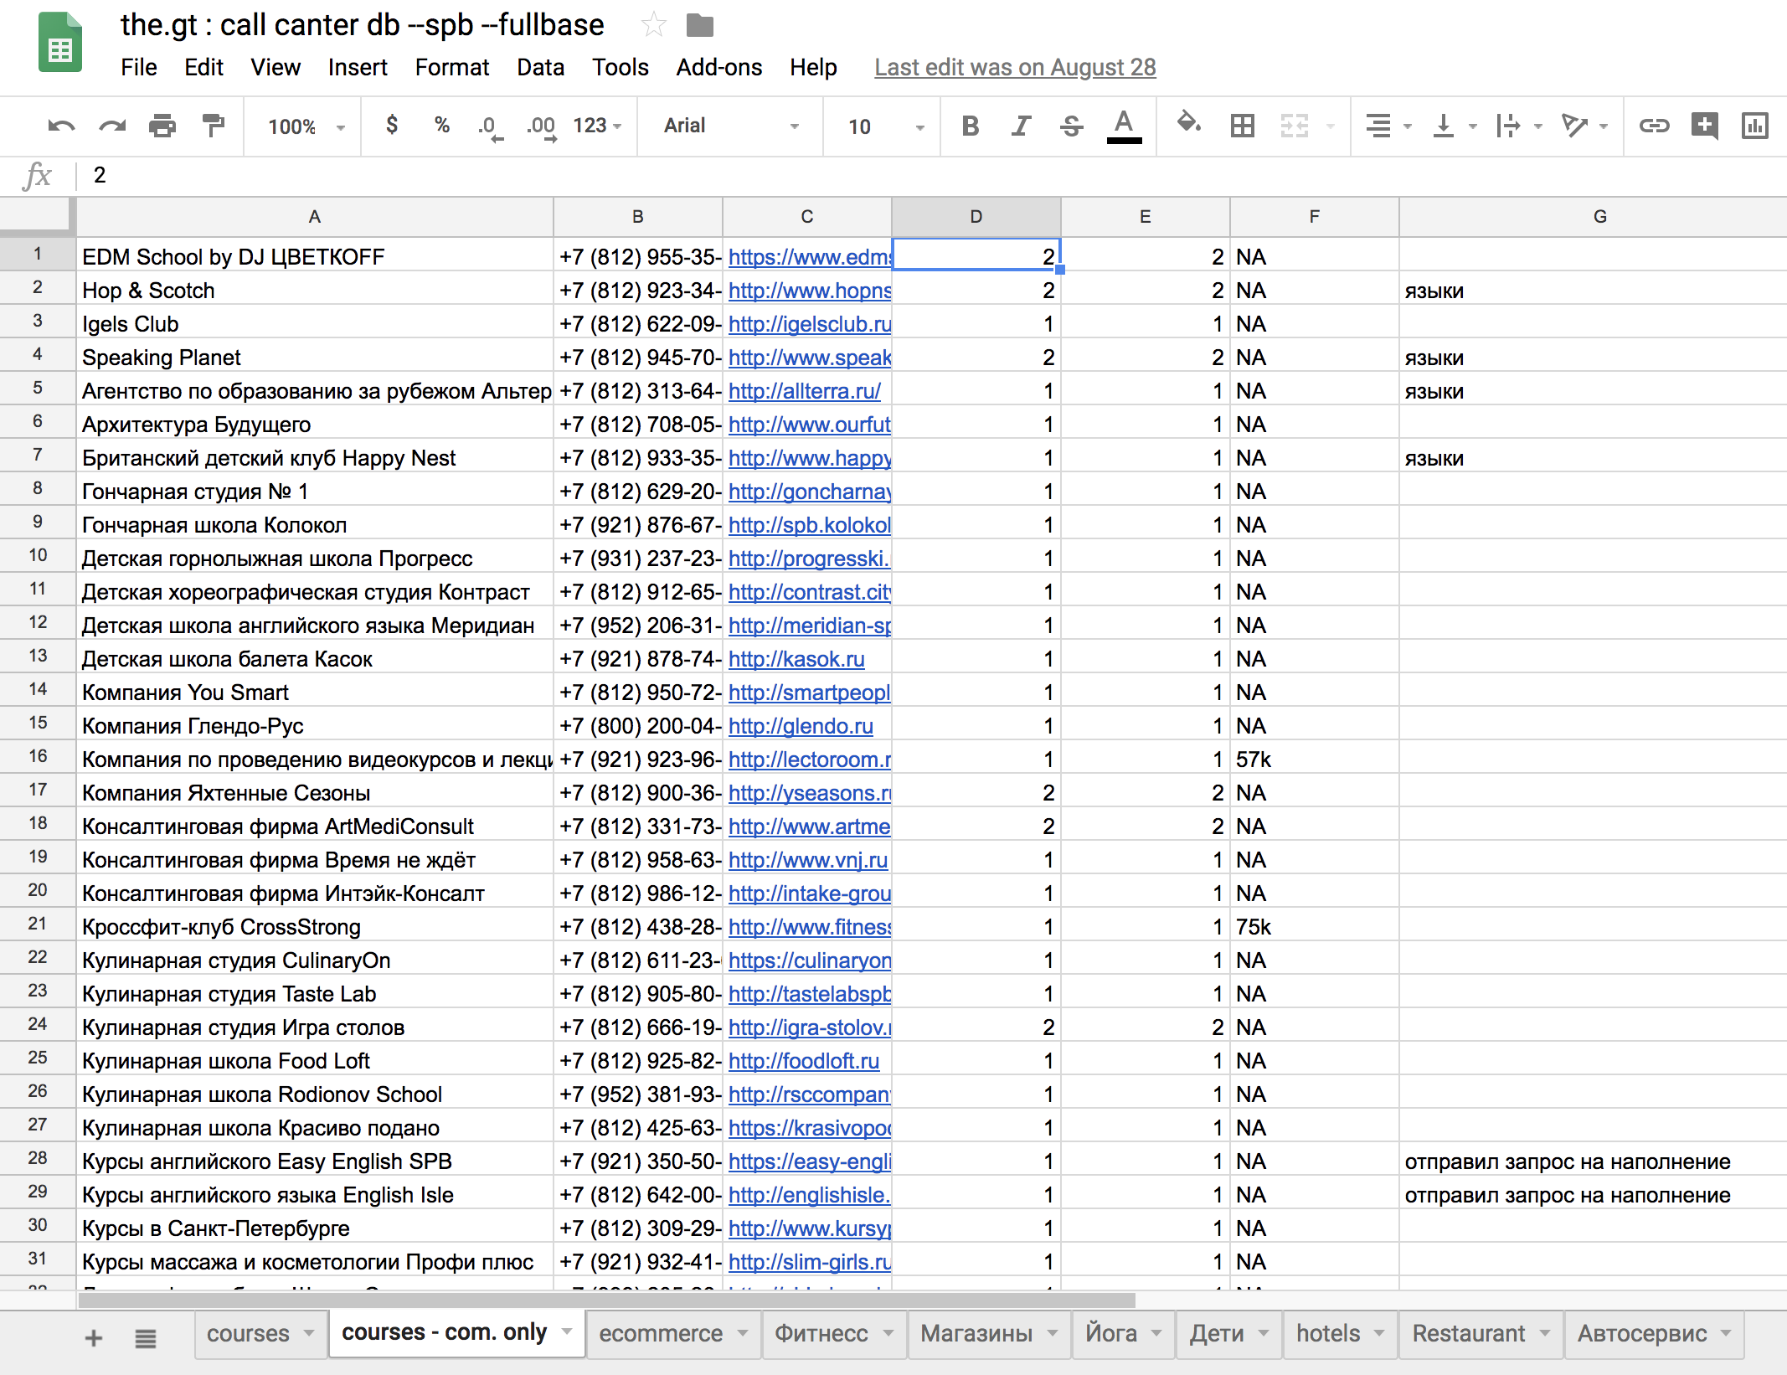The height and width of the screenshot is (1375, 1787).
Task: Open the zoom 100% dropdown
Action: point(306,126)
